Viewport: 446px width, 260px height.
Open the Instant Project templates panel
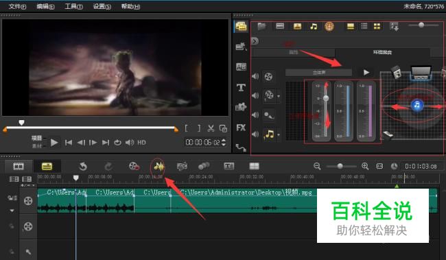[241, 47]
